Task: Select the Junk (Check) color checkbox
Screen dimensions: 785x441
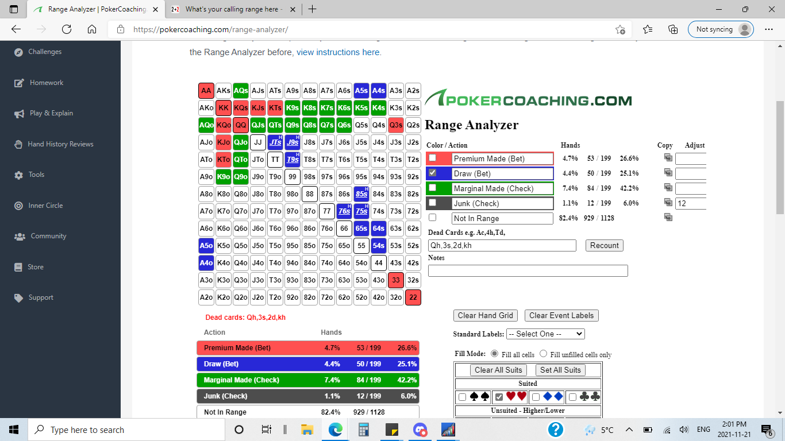Action: pos(433,203)
